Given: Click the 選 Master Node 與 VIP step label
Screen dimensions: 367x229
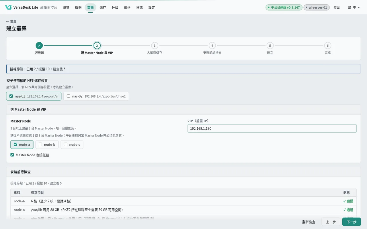Looking at the screenshot, I should (x=97, y=53).
